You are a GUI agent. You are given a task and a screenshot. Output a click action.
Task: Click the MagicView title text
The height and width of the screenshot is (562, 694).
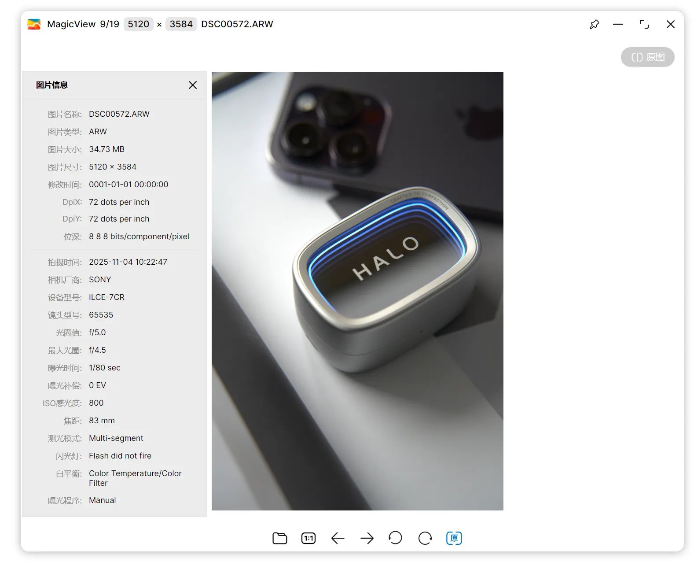coord(71,24)
